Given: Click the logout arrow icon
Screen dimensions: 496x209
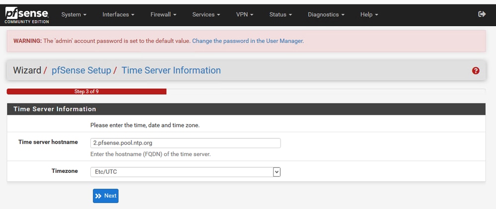Looking at the screenshot, I should tap(482, 14).
